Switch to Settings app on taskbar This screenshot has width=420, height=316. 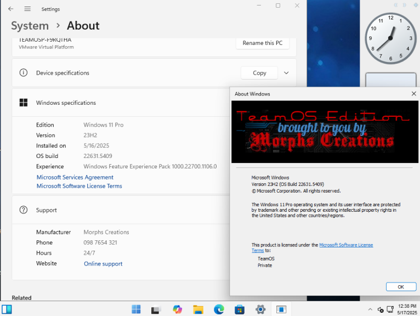pos(260,309)
